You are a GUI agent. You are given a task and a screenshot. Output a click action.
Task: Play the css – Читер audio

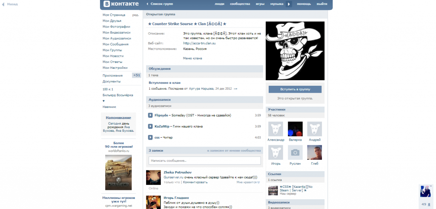pyautogui.click(x=150, y=137)
